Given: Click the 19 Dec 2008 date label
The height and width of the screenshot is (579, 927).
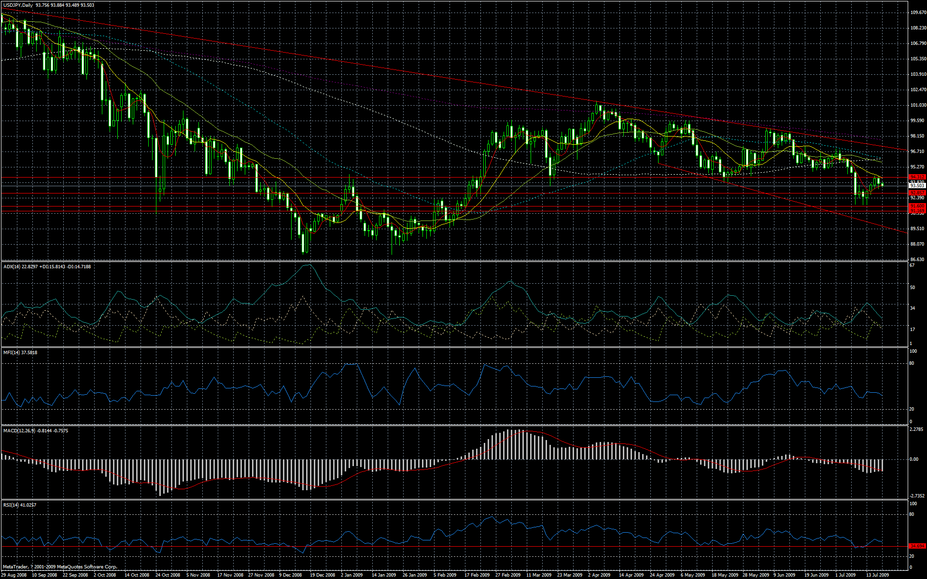Looking at the screenshot, I should pos(323,575).
